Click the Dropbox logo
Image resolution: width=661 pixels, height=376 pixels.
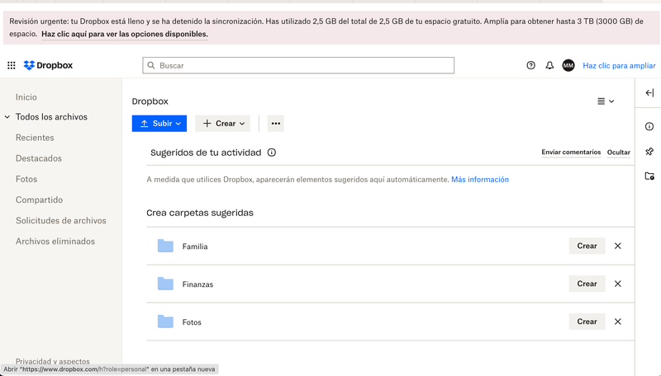(x=48, y=65)
